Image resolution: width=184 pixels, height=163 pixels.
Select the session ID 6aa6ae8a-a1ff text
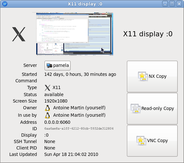click(79, 129)
